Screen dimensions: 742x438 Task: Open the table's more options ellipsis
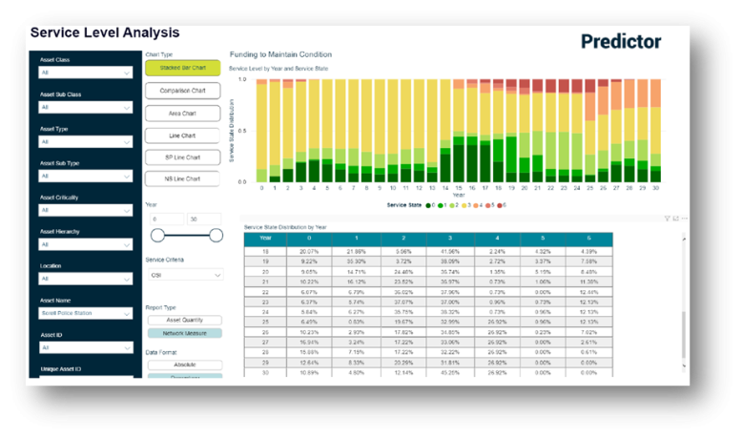coord(684,219)
